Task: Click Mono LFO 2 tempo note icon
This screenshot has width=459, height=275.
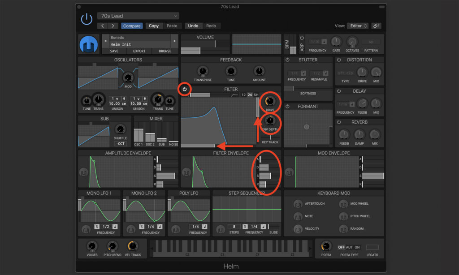Action: 160,227
